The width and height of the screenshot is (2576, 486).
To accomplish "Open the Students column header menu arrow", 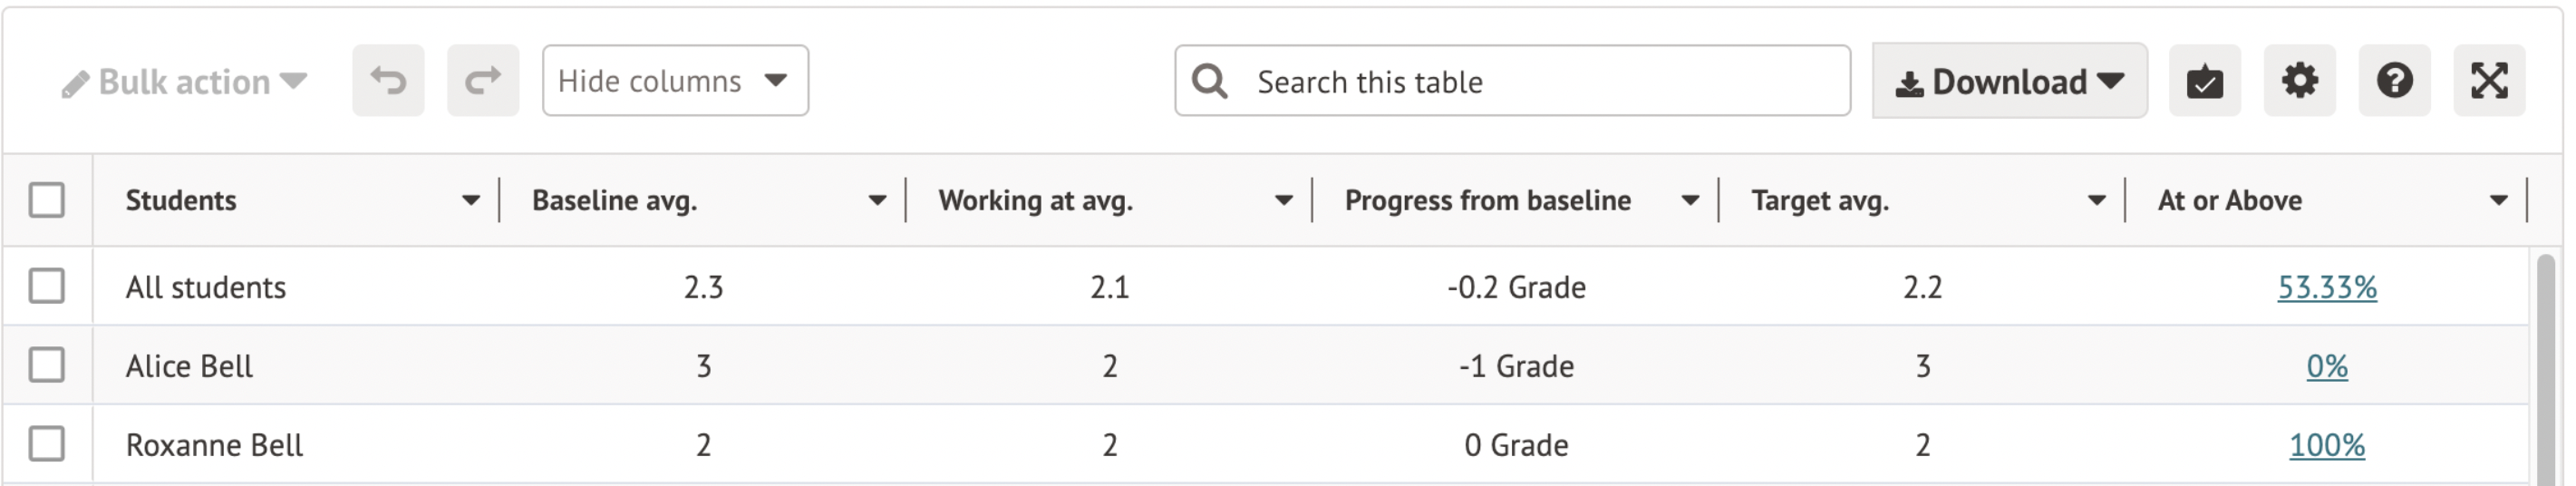I will click(471, 201).
